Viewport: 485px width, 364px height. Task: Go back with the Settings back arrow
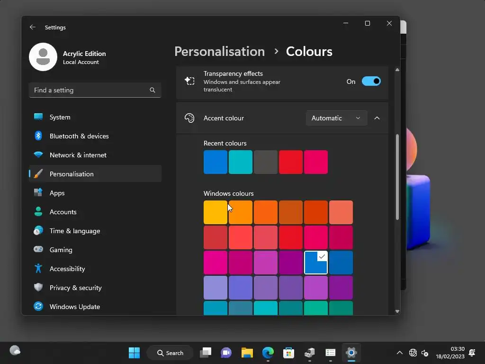(x=33, y=27)
